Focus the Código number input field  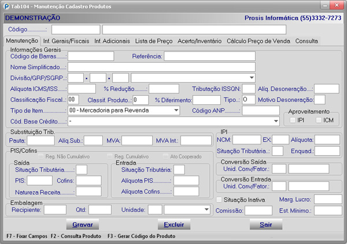click(x=76, y=30)
